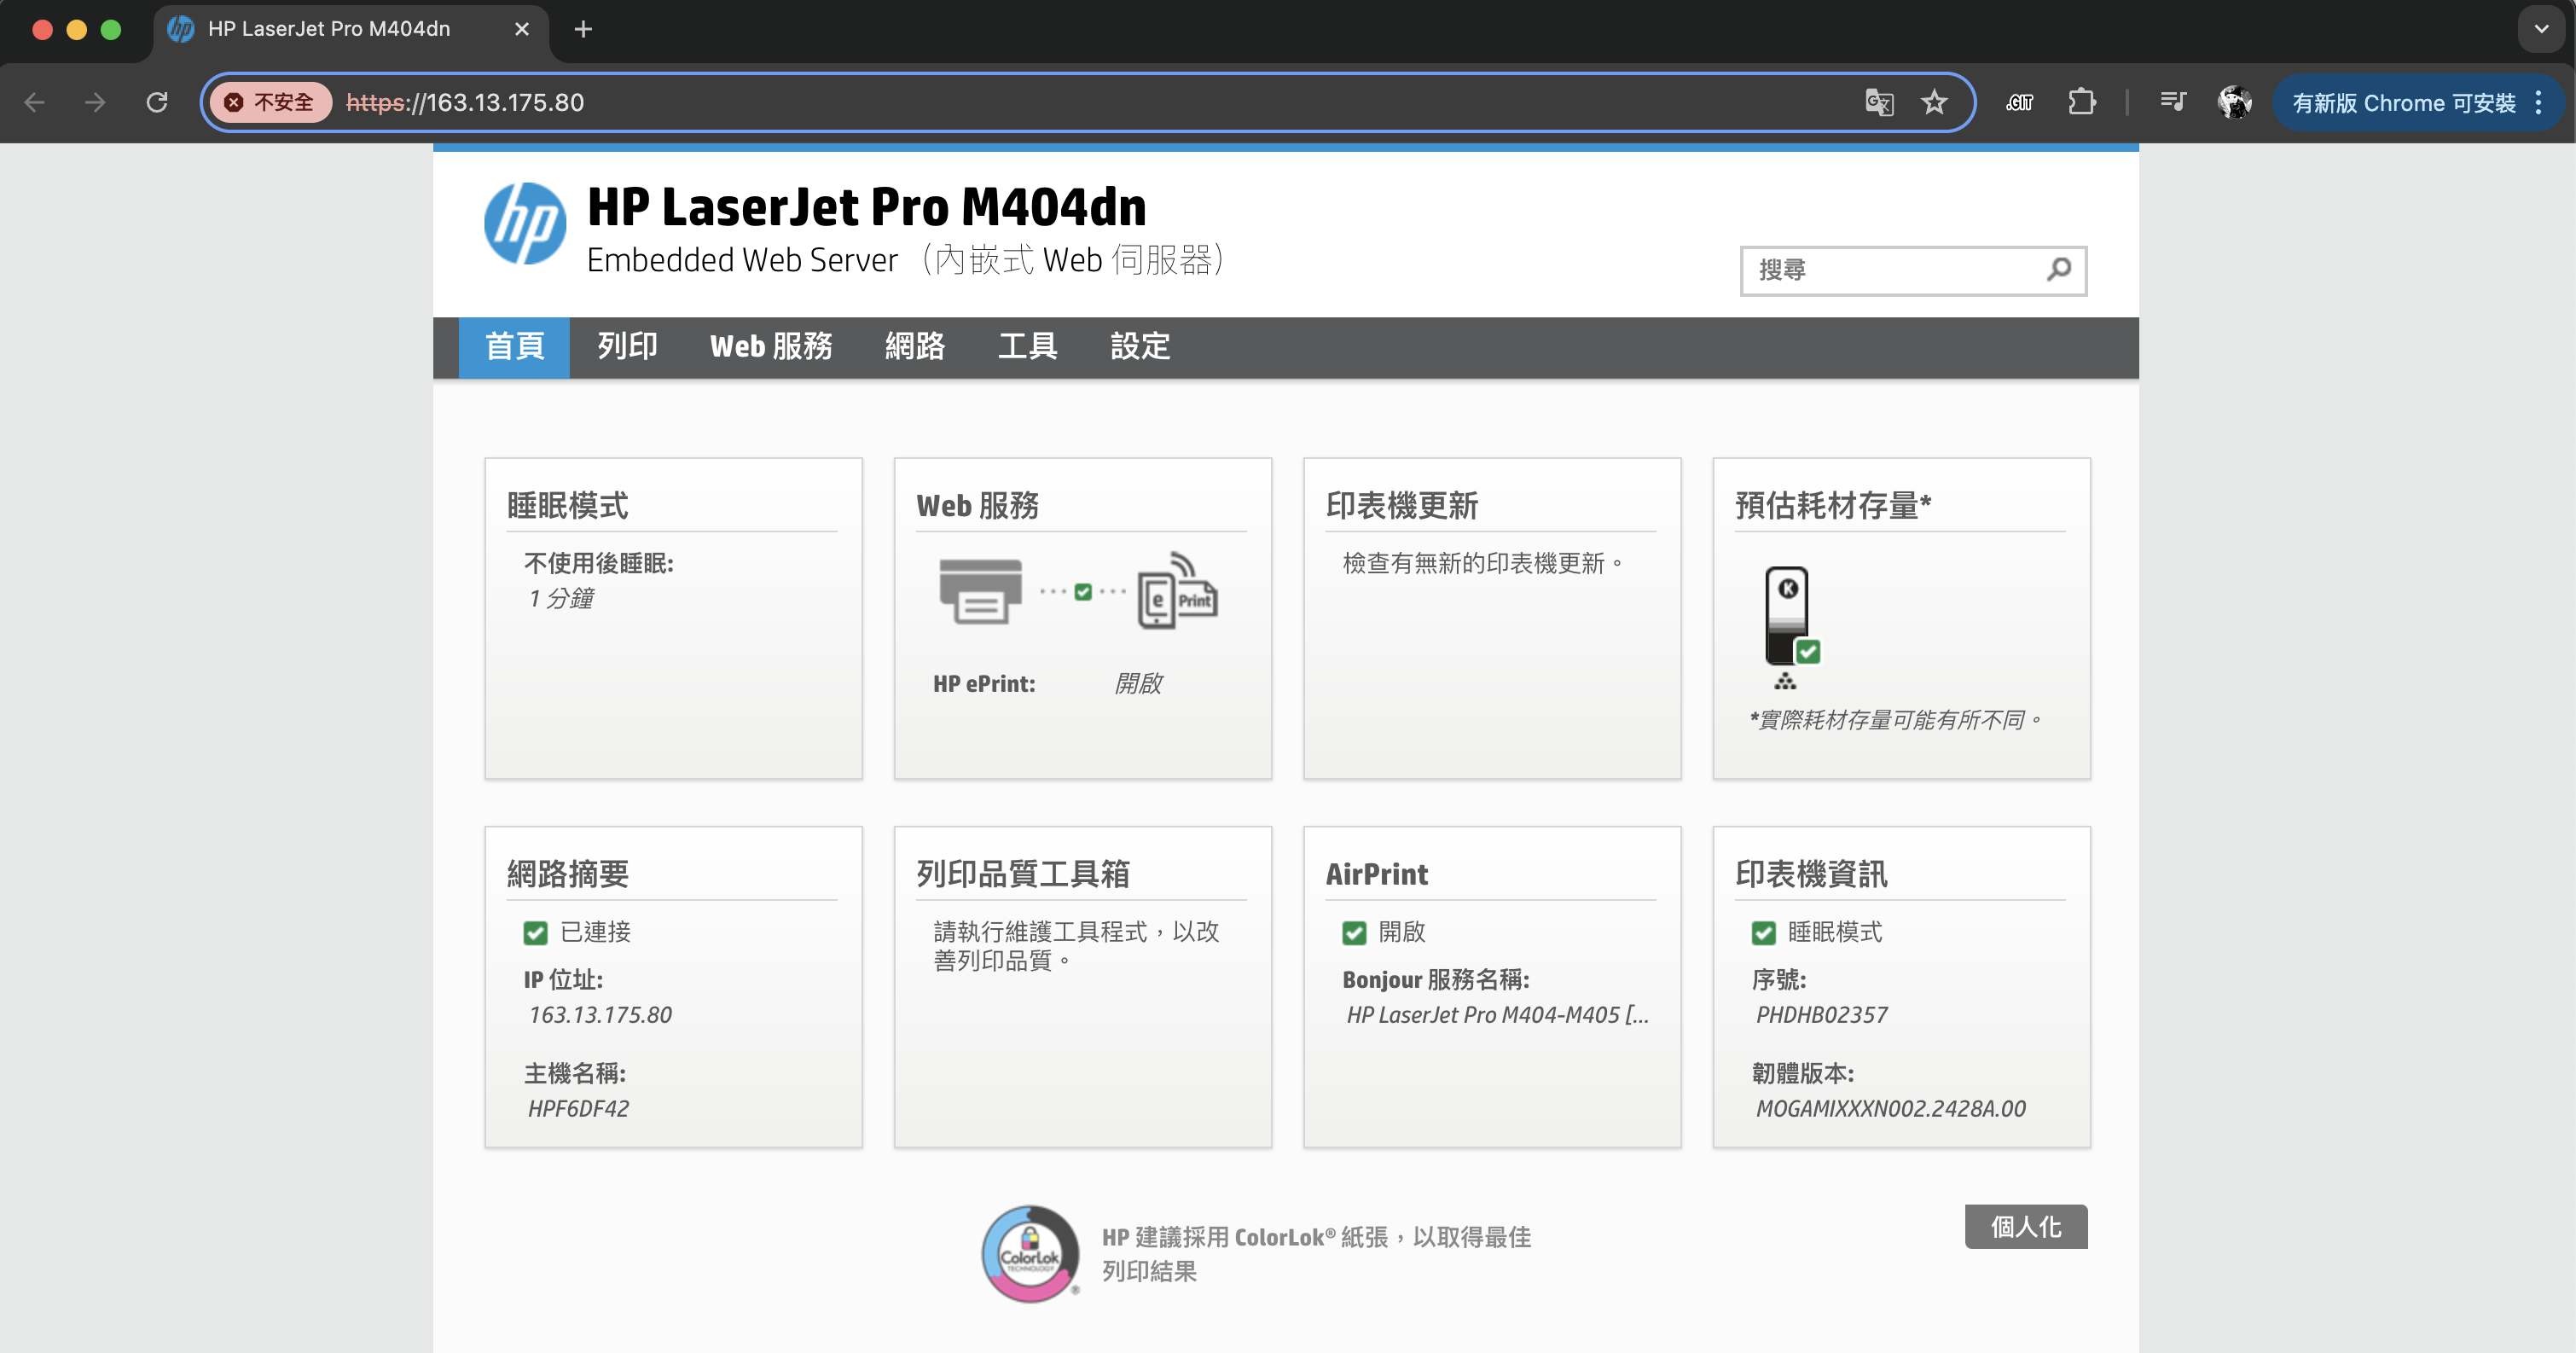
Task: Click the 個人化 button
Action: pyautogui.click(x=2026, y=1227)
